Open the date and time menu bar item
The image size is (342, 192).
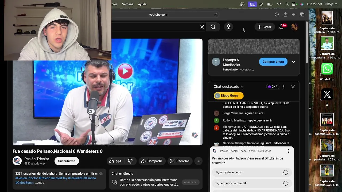point(322,4)
